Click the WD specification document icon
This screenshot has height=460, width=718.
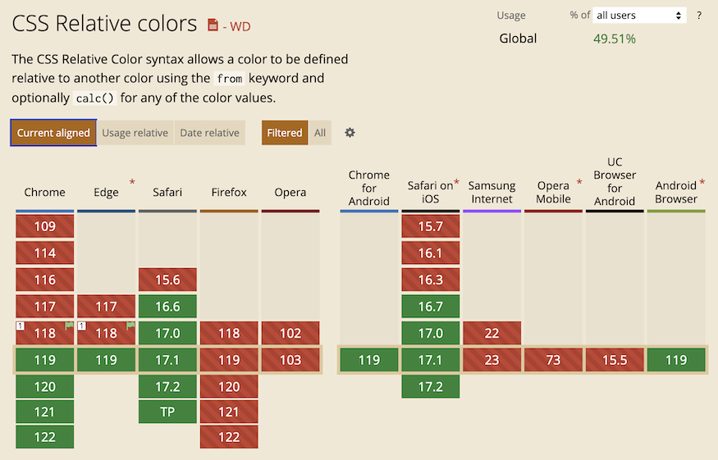point(213,25)
